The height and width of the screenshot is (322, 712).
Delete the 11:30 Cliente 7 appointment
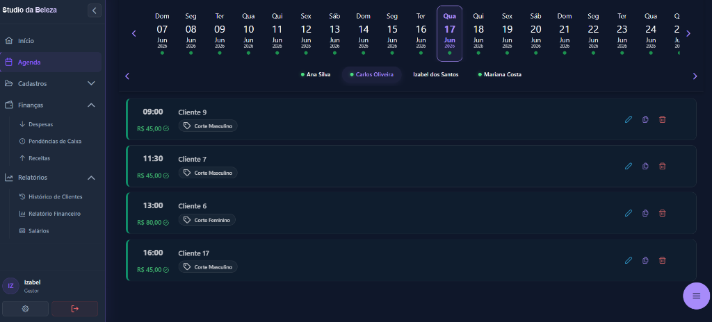[663, 166]
